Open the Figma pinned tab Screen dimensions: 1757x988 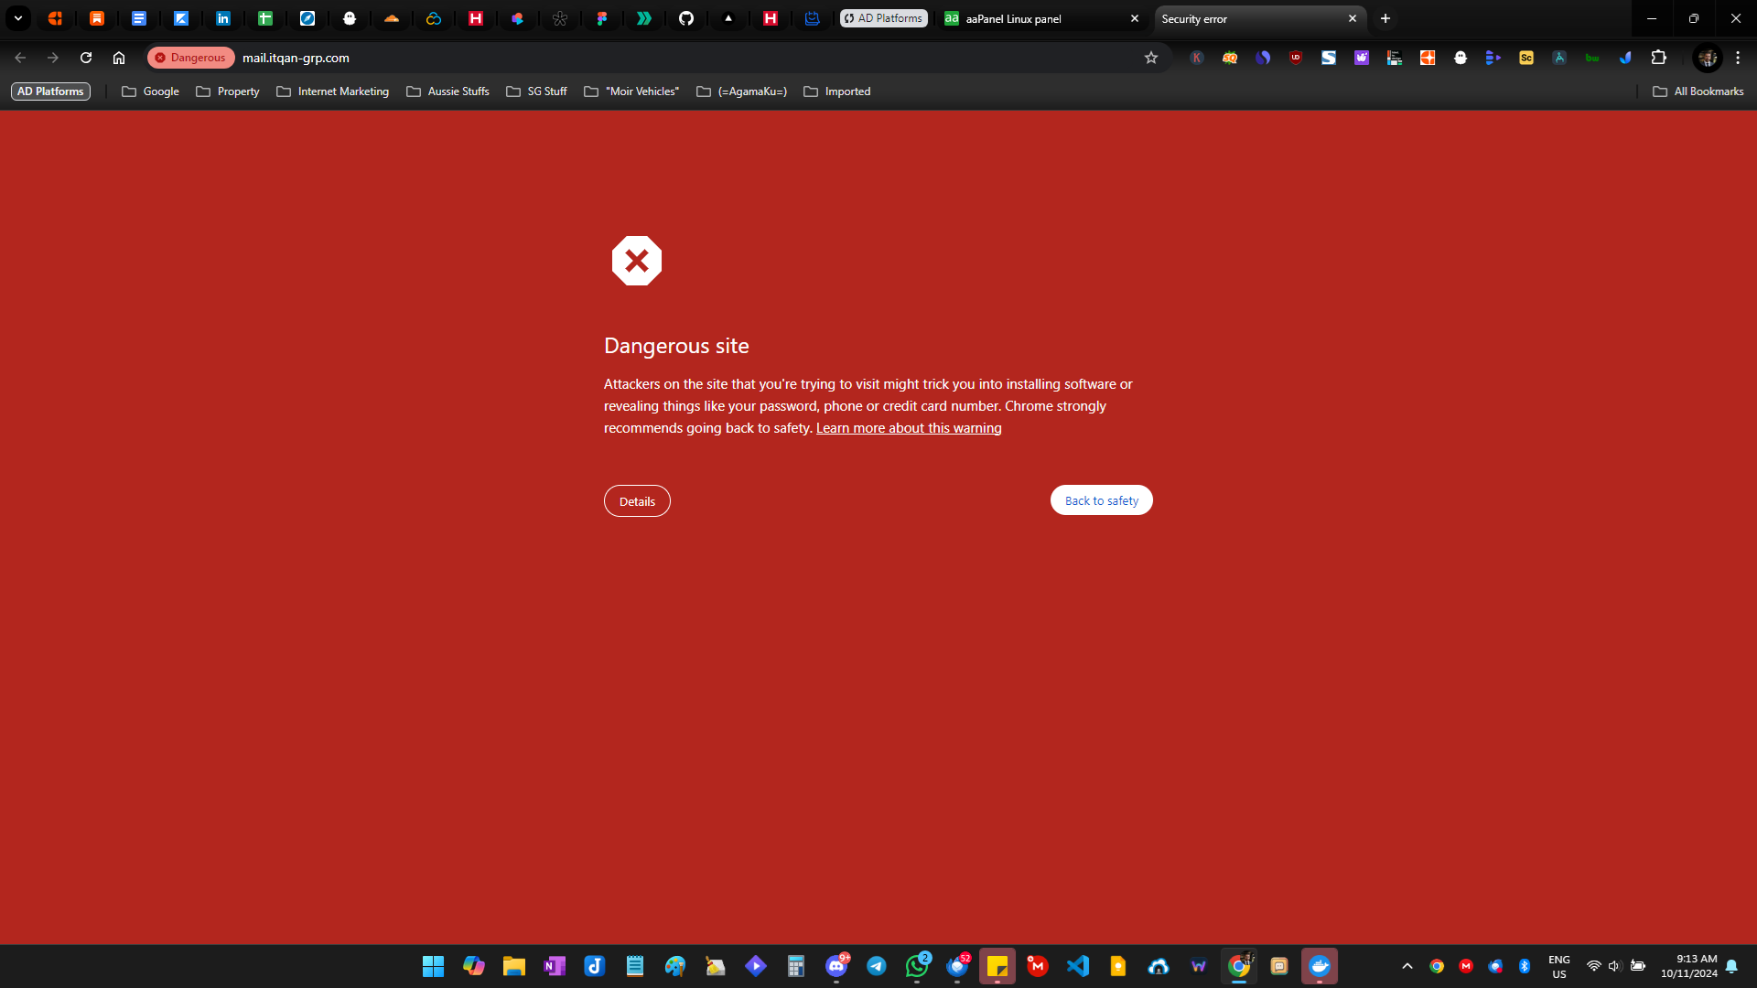(602, 18)
